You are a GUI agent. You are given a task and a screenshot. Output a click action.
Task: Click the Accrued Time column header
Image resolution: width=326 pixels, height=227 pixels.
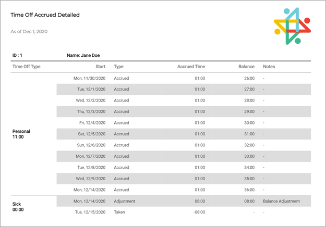coord(191,67)
